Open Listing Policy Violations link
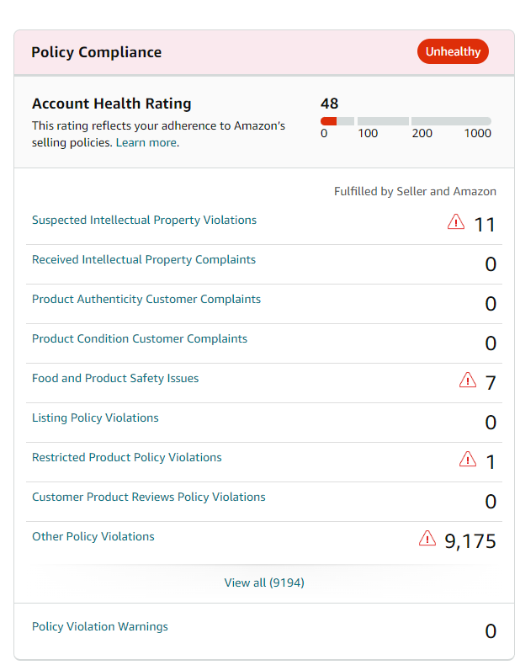520x665 pixels. click(x=95, y=418)
